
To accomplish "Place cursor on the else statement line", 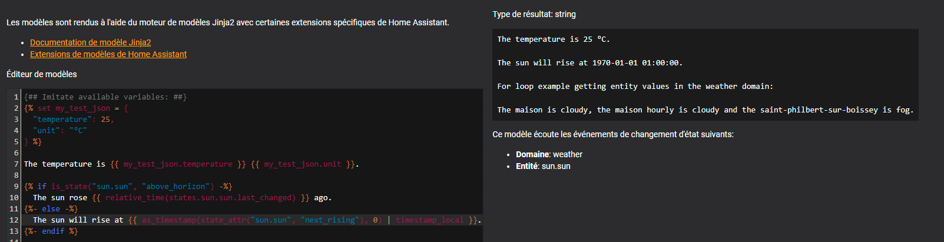I will click(51, 209).
